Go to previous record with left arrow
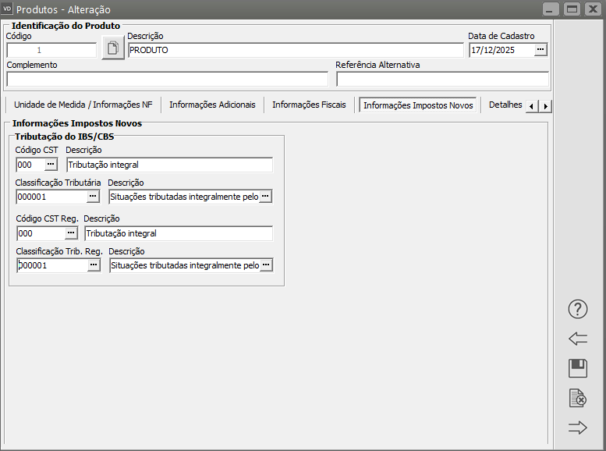Image resolution: width=606 pixels, height=451 pixels. (577, 339)
